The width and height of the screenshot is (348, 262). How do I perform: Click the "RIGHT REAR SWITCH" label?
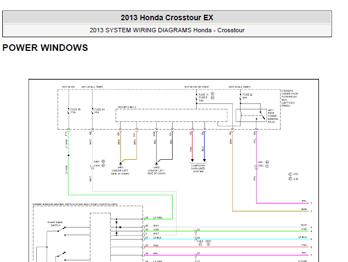(55, 224)
